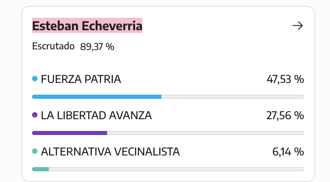
Task: Click the 6,14 % result value
Action: click(x=288, y=152)
